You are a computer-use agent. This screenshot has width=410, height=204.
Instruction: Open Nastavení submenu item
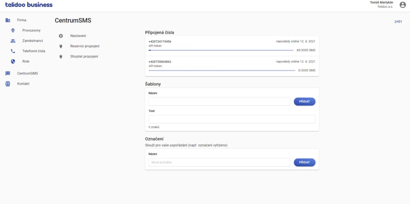78,36
